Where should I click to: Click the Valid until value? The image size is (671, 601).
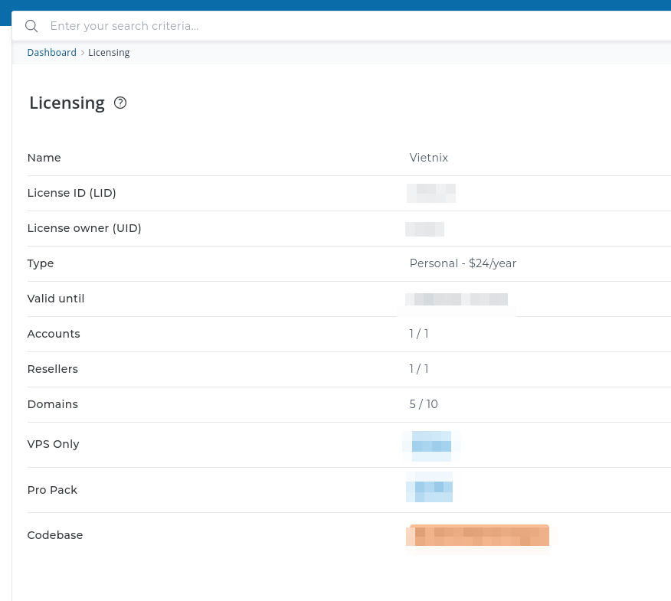[457, 299]
